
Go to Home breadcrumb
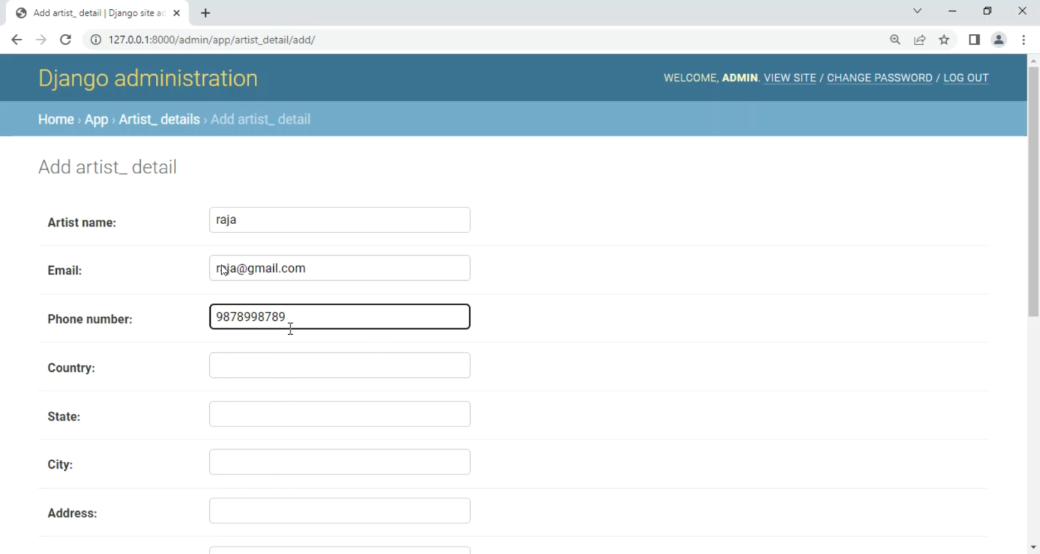pos(55,119)
